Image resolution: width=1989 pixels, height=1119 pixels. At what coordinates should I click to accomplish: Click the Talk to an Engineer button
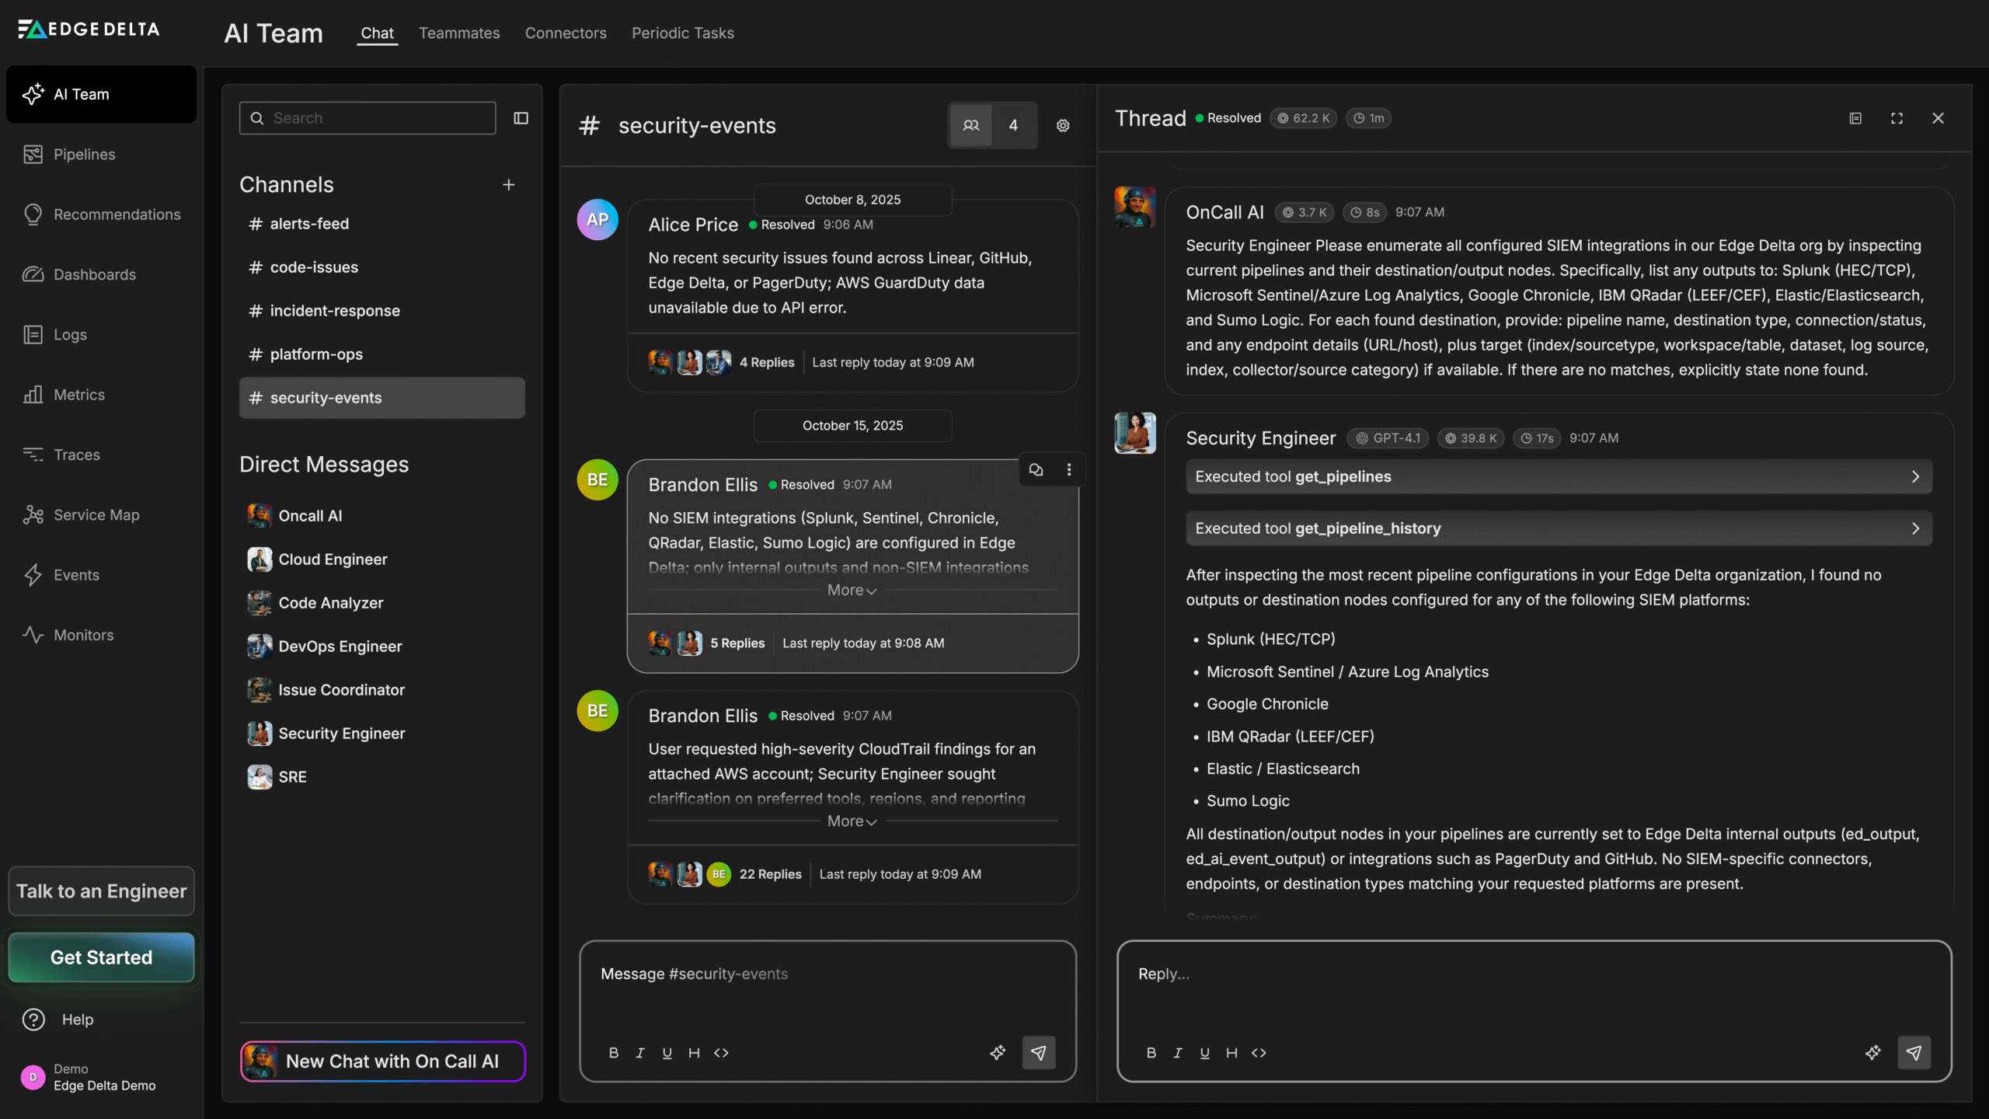(x=100, y=891)
